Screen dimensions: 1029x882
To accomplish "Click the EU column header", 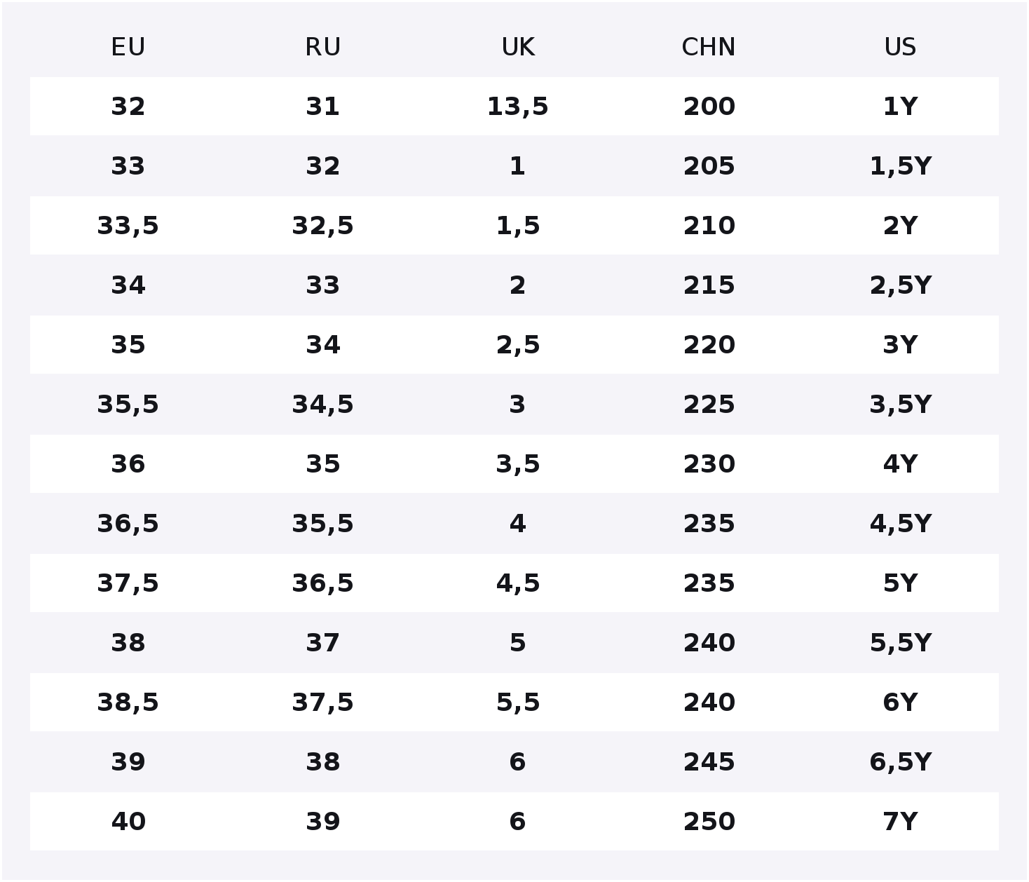I will pyautogui.click(x=128, y=48).
